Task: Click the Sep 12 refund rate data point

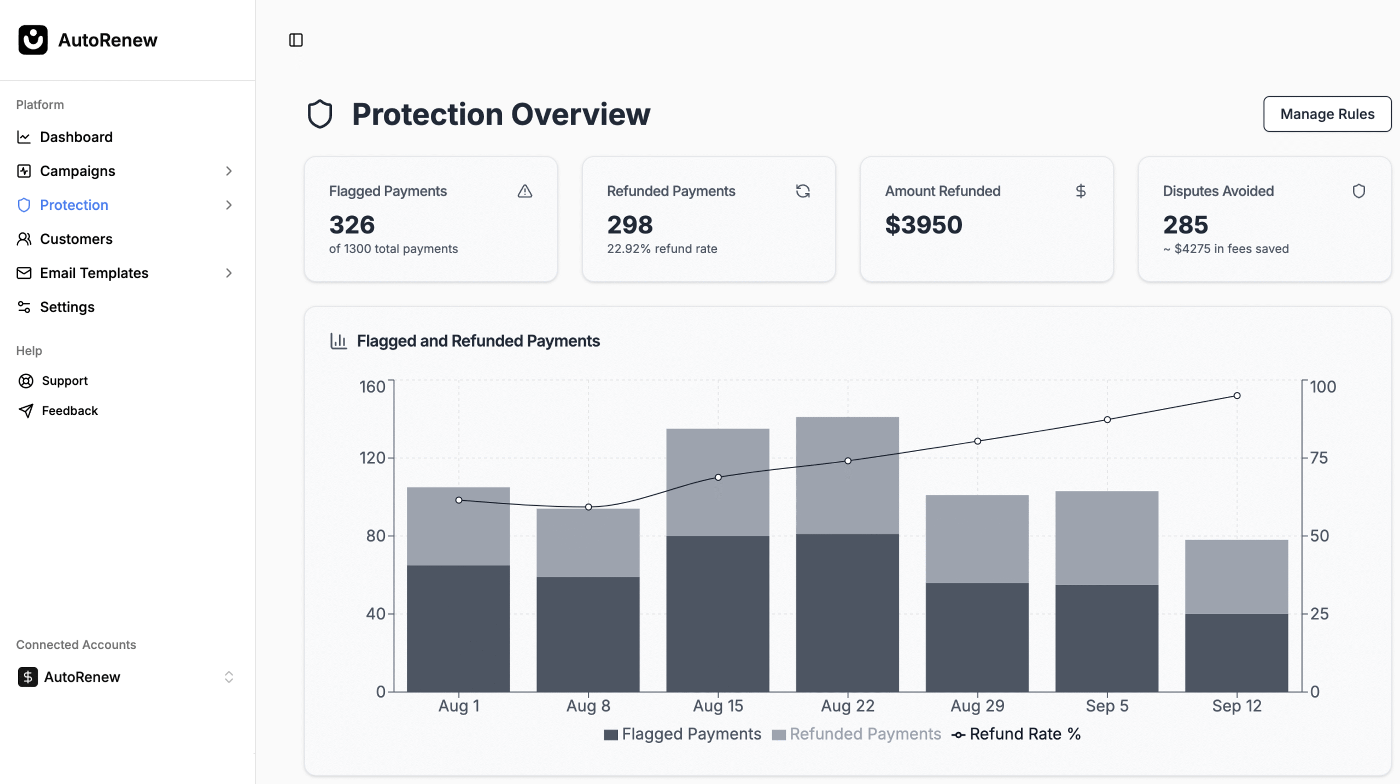Action: (x=1236, y=395)
